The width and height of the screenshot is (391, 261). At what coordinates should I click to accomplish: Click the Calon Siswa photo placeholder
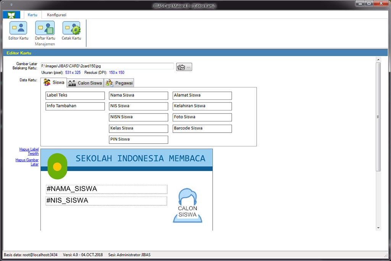pos(187,206)
